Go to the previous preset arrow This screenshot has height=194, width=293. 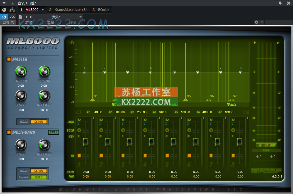tap(26, 17)
